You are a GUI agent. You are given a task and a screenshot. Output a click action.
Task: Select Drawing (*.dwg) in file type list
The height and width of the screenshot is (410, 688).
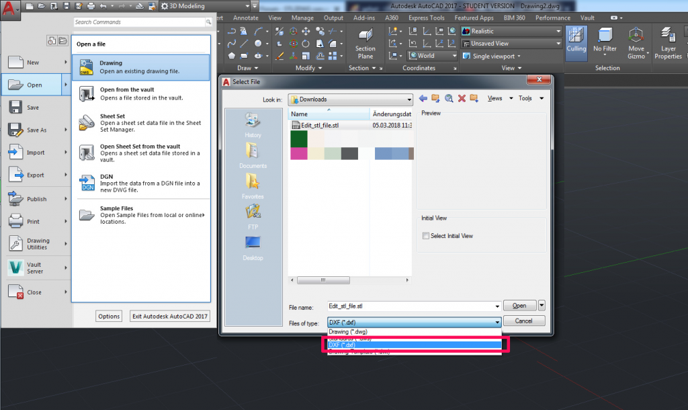414,332
